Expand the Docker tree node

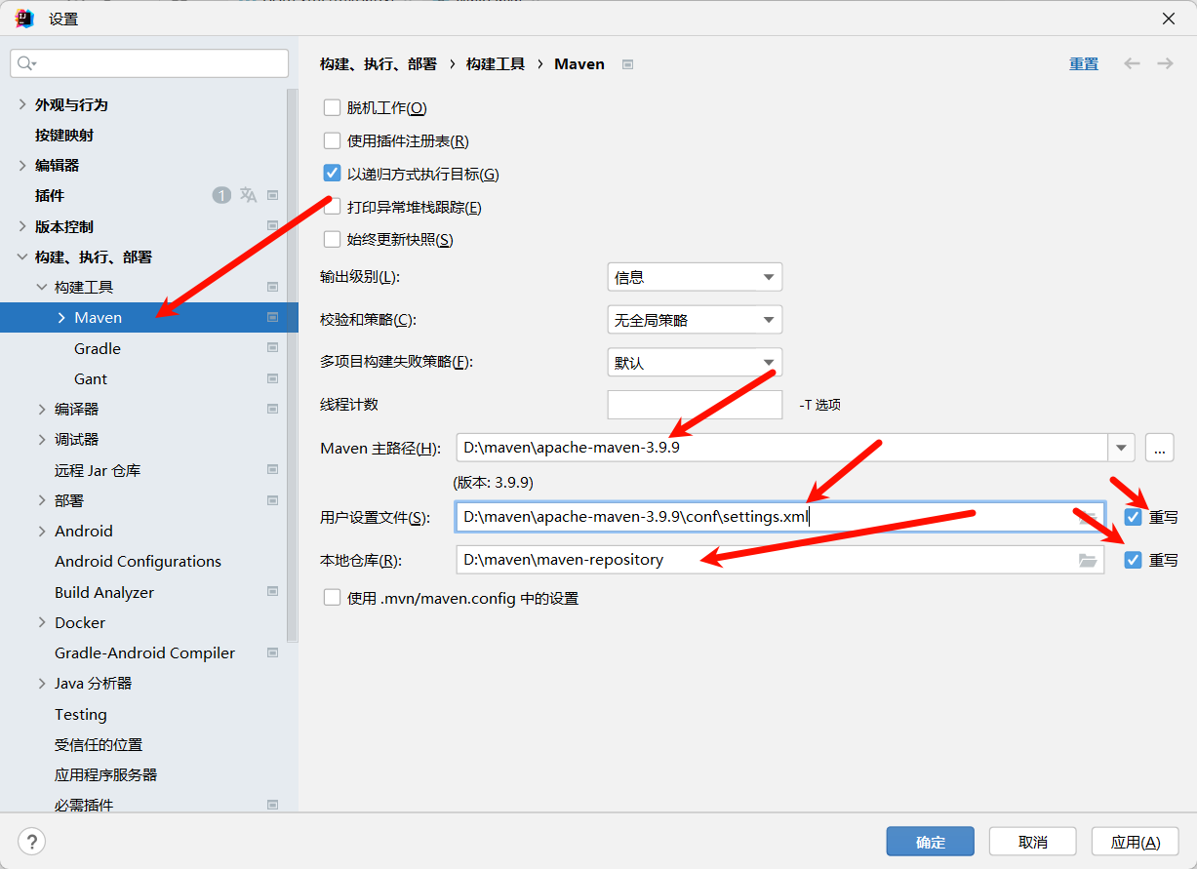[x=42, y=622]
